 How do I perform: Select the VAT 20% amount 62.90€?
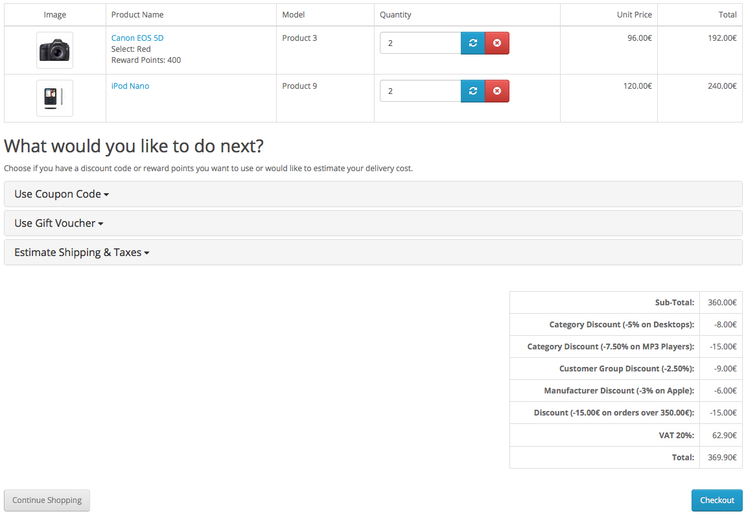click(x=725, y=436)
